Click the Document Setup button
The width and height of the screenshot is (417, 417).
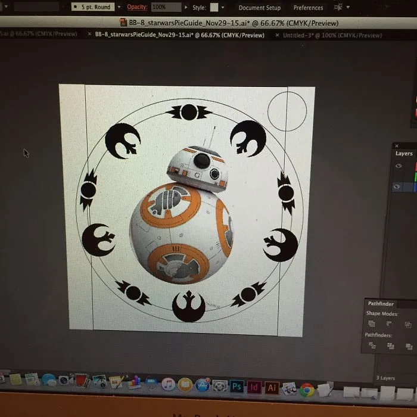[x=260, y=8]
